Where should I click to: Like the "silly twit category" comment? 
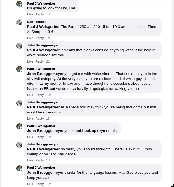[30, 95]
